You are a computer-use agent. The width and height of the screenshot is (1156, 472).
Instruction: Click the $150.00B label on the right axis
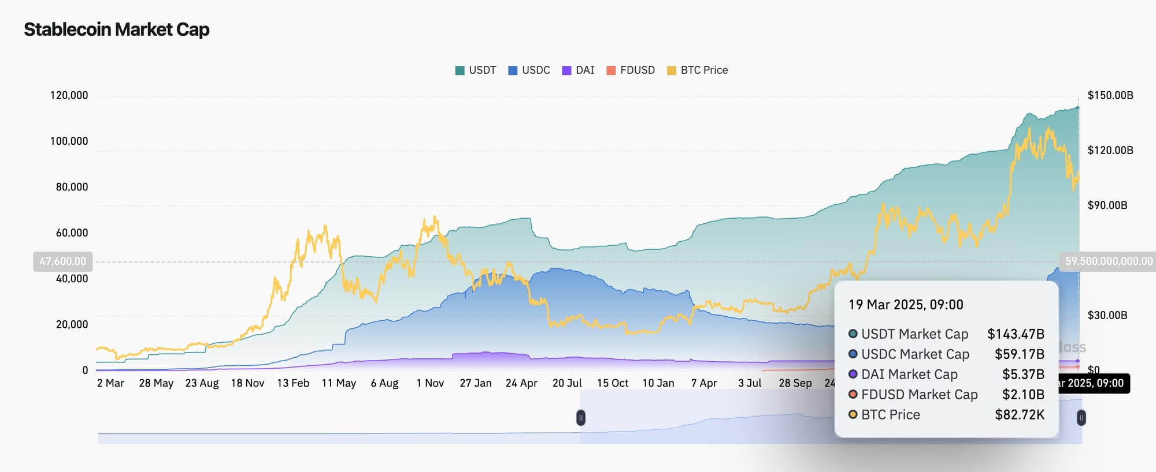[1110, 95]
